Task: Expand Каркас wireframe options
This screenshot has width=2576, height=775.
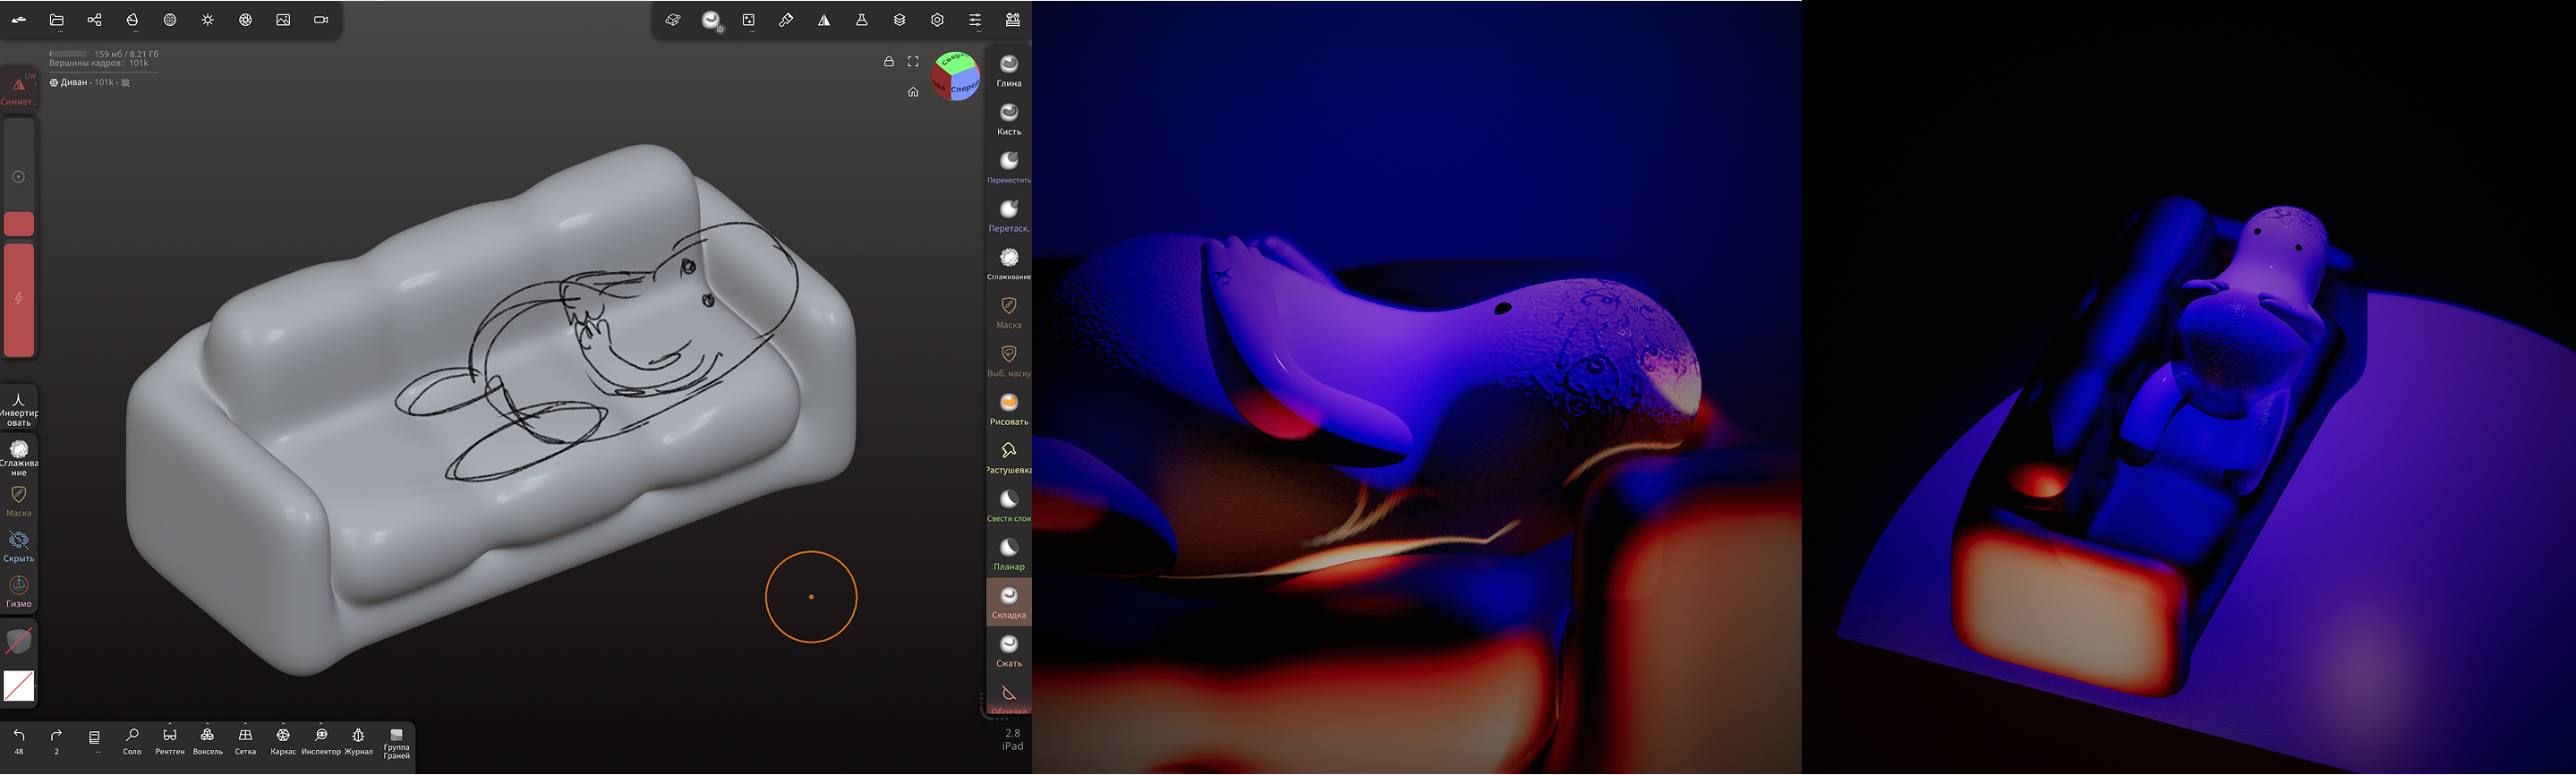Action: (x=283, y=741)
